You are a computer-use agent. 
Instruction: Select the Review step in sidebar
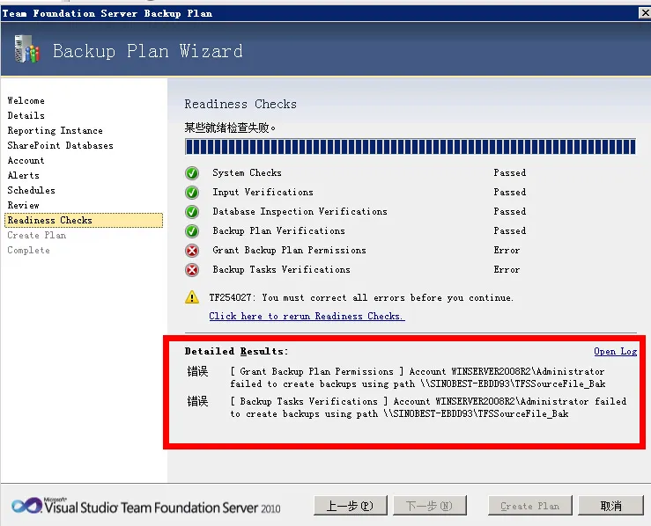coord(24,205)
